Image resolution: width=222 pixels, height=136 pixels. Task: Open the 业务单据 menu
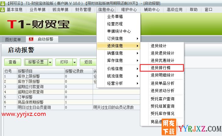pos(38,10)
